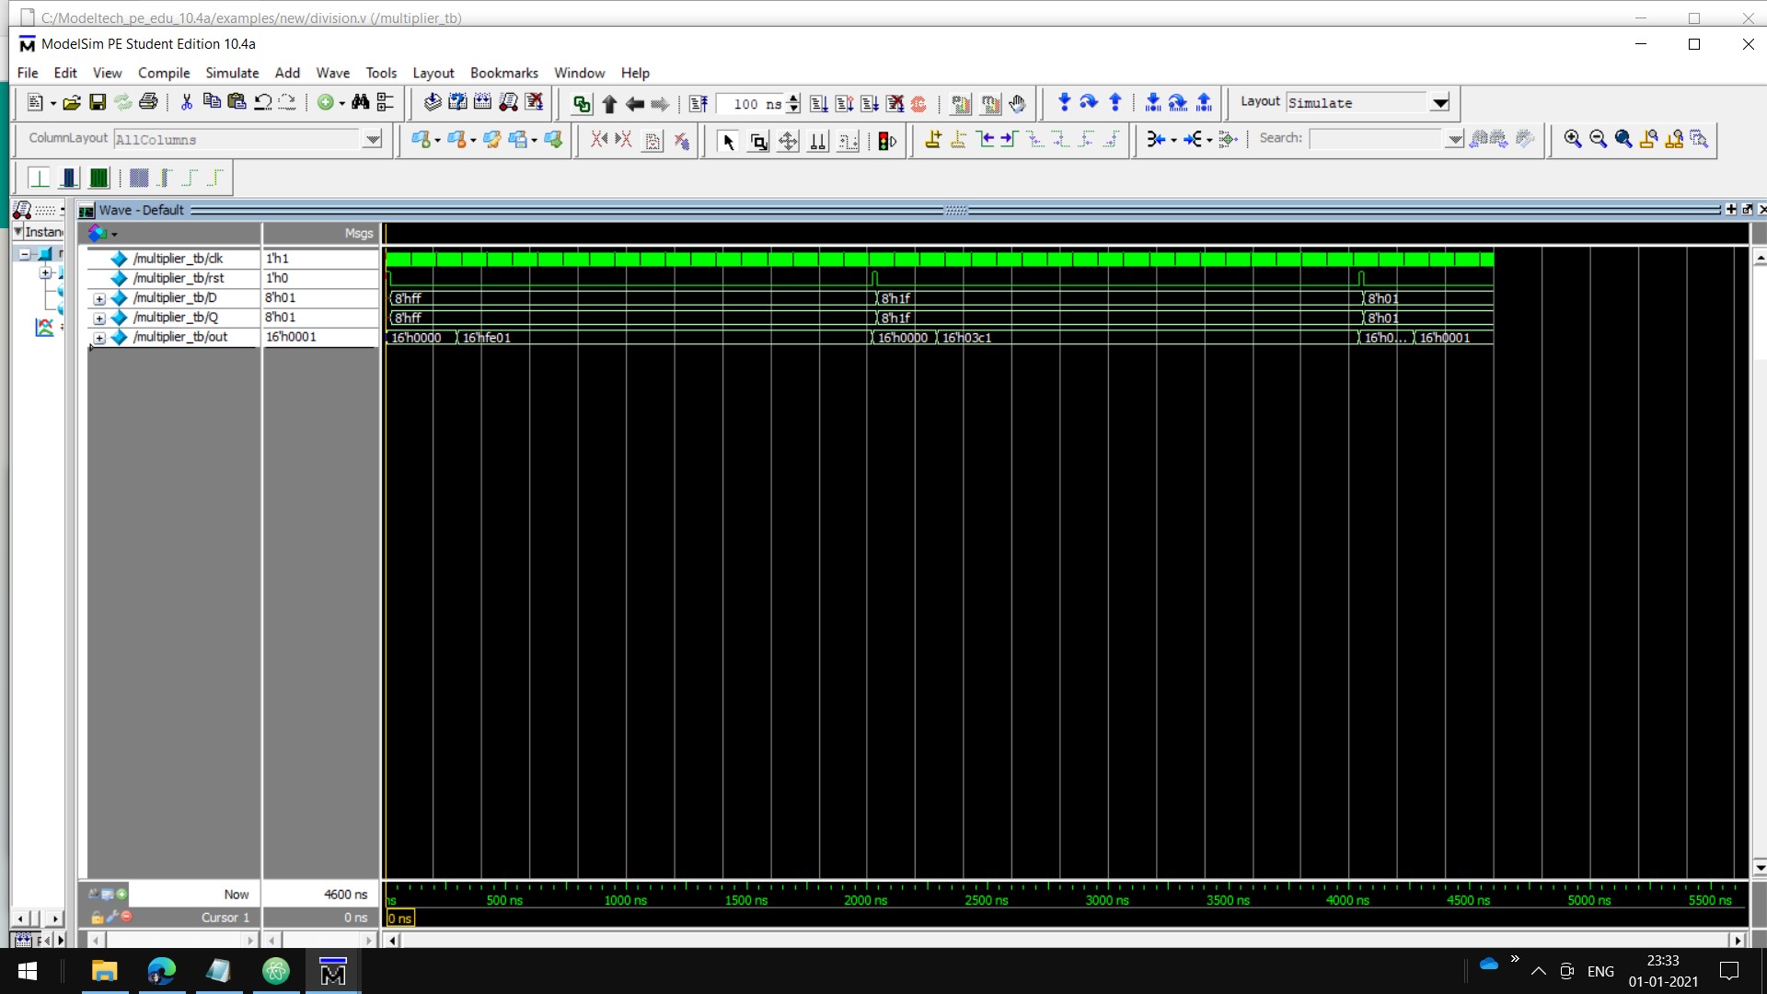Click the Zoom Full icon

pyautogui.click(x=1623, y=139)
